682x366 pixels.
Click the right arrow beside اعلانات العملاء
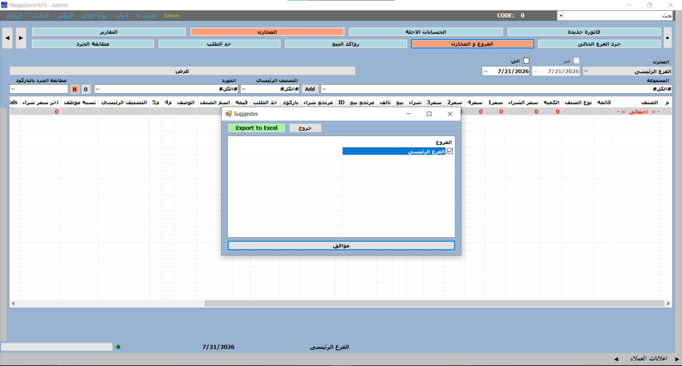coord(677,359)
